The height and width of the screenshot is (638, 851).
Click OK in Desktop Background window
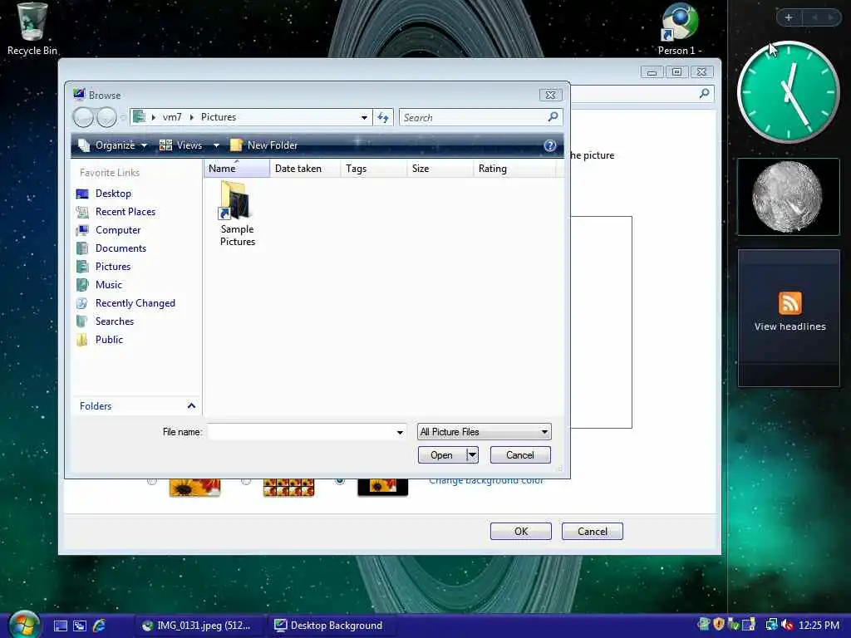(521, 531)
